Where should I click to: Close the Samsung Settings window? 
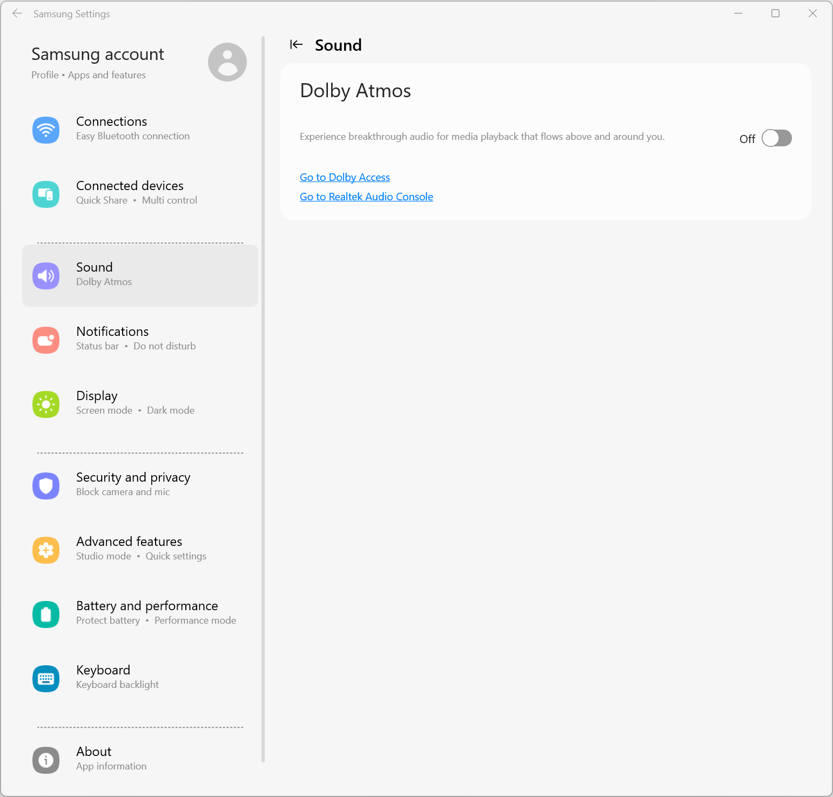(812, 13)
